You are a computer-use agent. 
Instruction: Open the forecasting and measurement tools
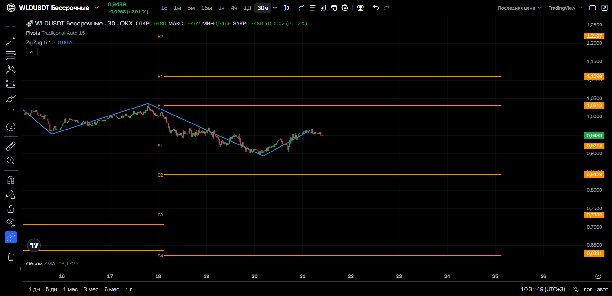(x=11, y=84)
